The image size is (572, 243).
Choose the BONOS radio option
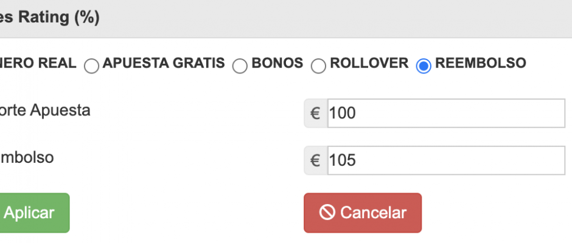pos(240,66)
